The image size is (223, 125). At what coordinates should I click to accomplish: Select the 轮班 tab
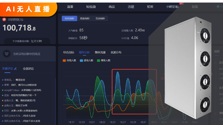pos(150,7)
